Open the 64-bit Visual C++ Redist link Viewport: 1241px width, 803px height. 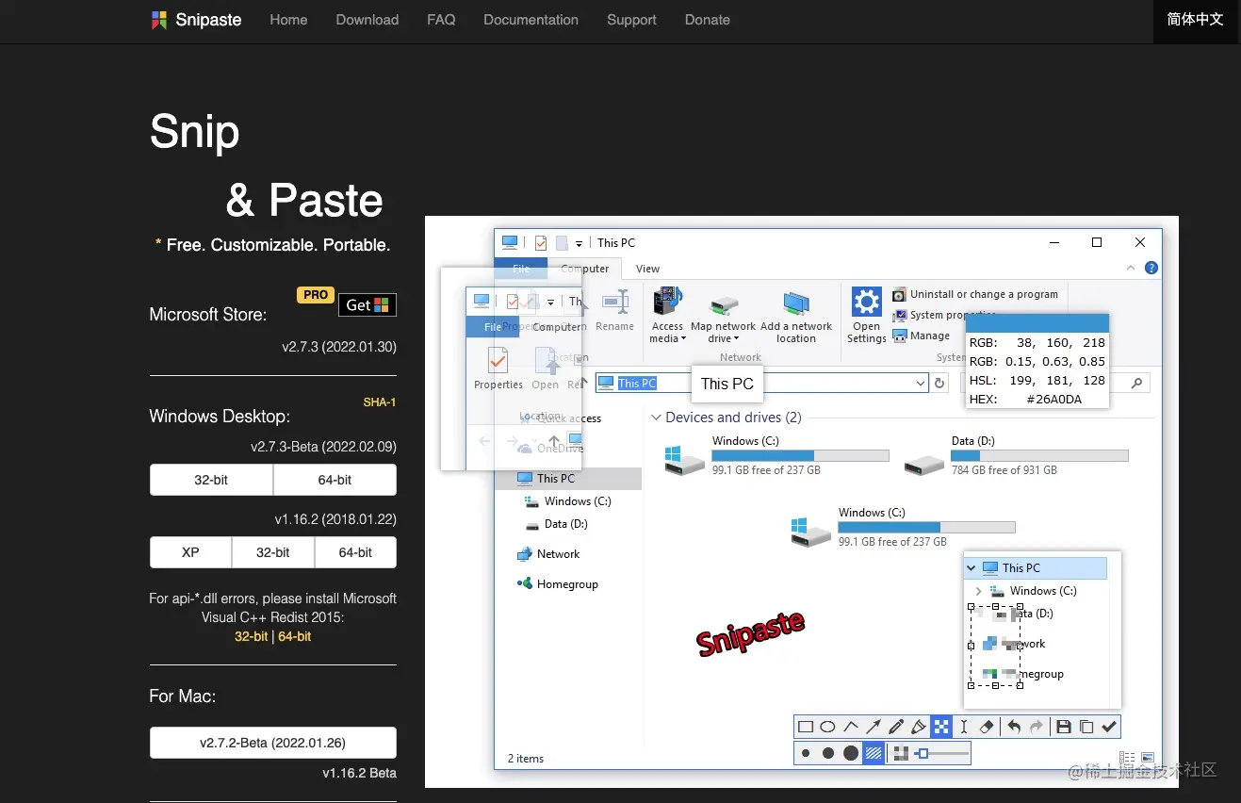click(295, 636)
